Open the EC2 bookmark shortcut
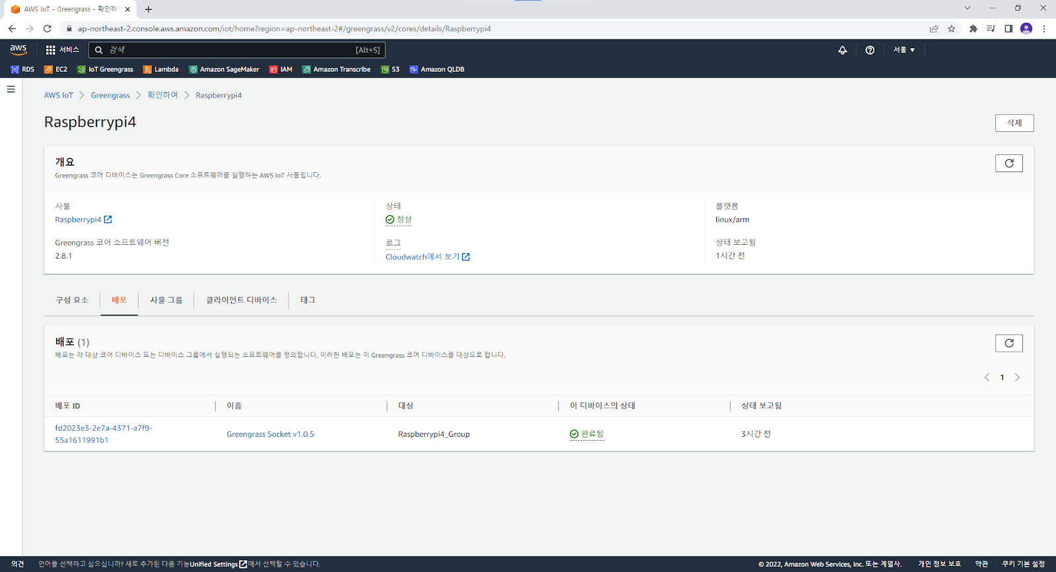 coord(56,69)
